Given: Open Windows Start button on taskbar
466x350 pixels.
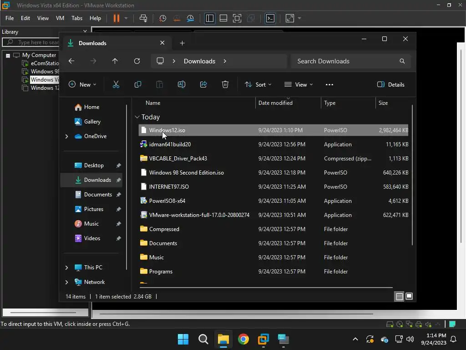Looking at the screenshot, I should click(x=183, y=339).
